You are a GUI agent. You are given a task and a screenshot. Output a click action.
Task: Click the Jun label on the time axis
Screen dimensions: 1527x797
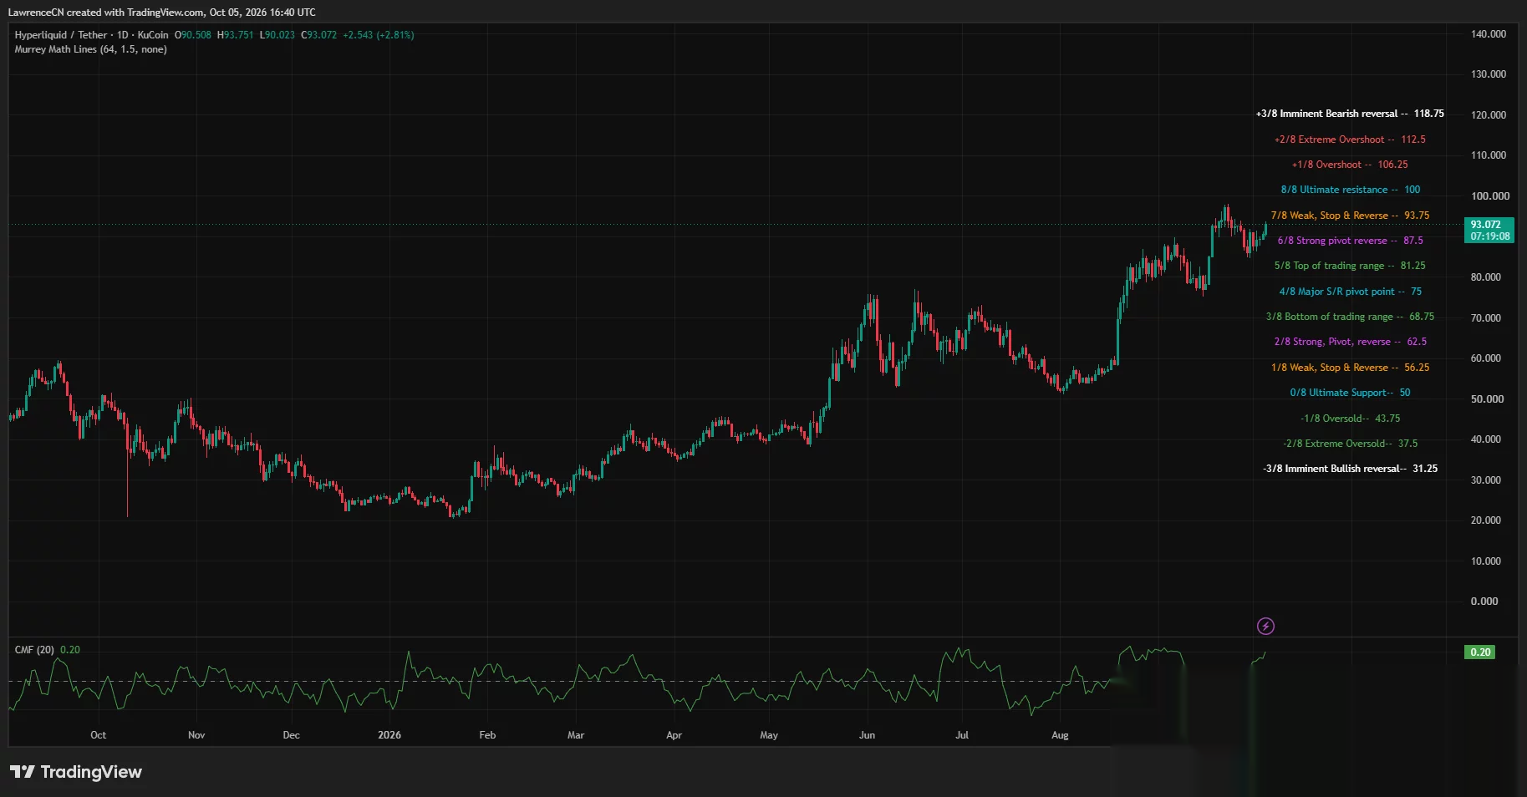[867, 735]
